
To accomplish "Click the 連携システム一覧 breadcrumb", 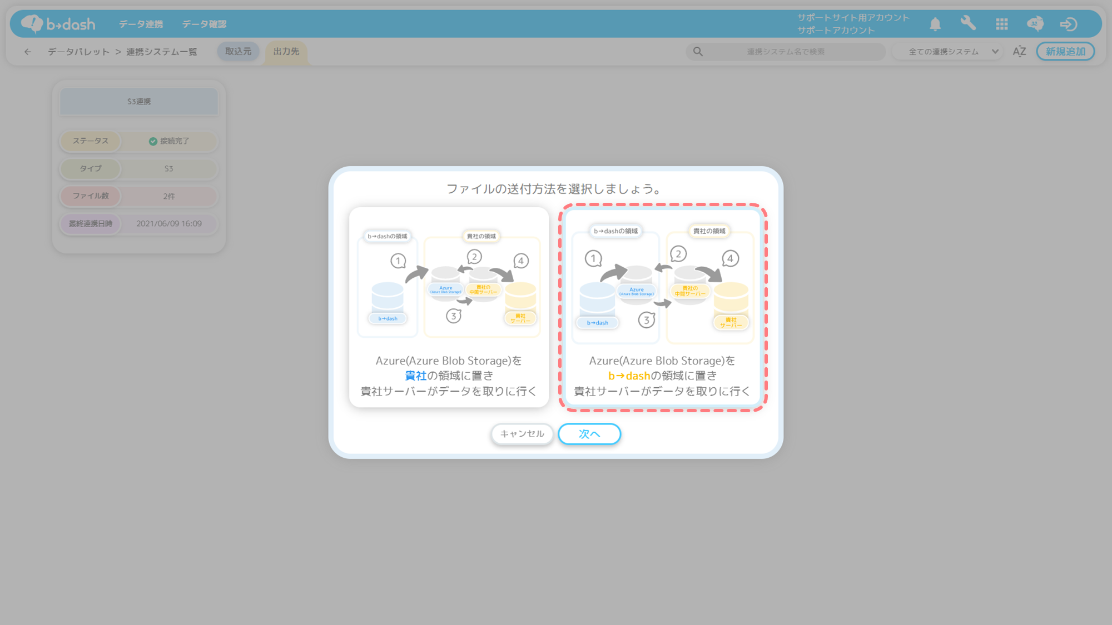I will [161, 52].
